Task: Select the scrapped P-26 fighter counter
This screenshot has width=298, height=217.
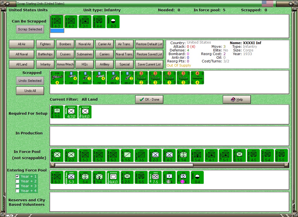Action: click(x=57, y=78)
